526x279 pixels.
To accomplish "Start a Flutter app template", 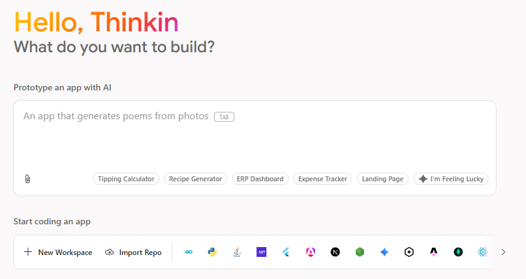I will pos(286,252).
